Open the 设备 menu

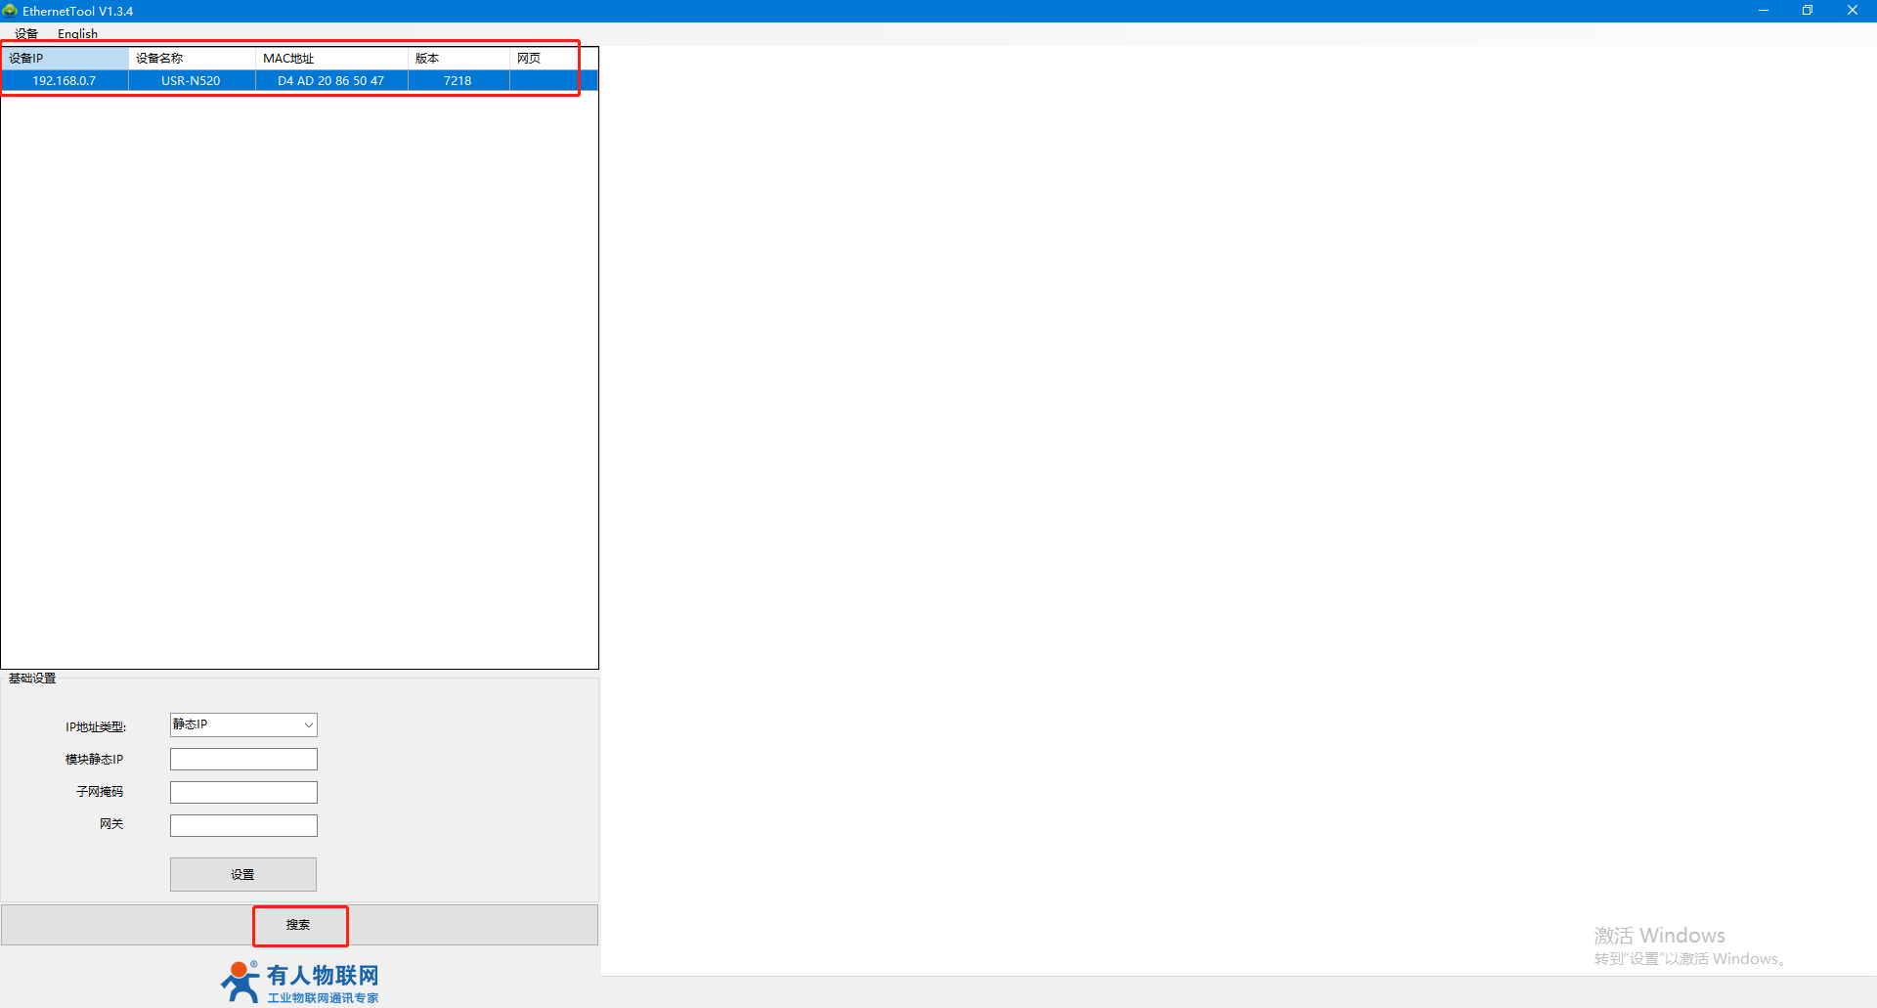[x=26, y=34]
